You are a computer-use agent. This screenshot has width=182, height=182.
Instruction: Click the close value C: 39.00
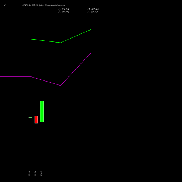click(x=64, y=9)
